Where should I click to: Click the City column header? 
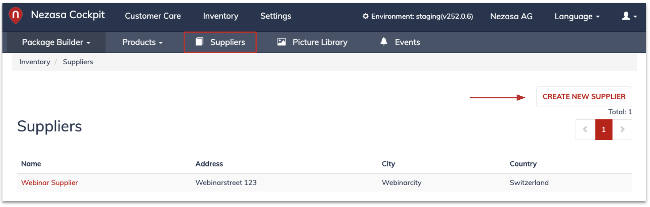click(388, 164)
